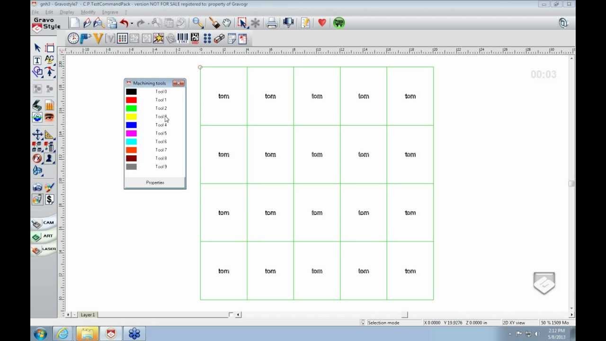606x341 pixels.
Task: Click the @ icon at top right
Action: pos(563,23)
